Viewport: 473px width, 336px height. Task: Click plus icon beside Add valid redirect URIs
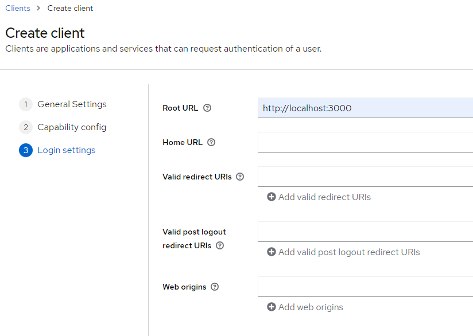tap(272, 197)
